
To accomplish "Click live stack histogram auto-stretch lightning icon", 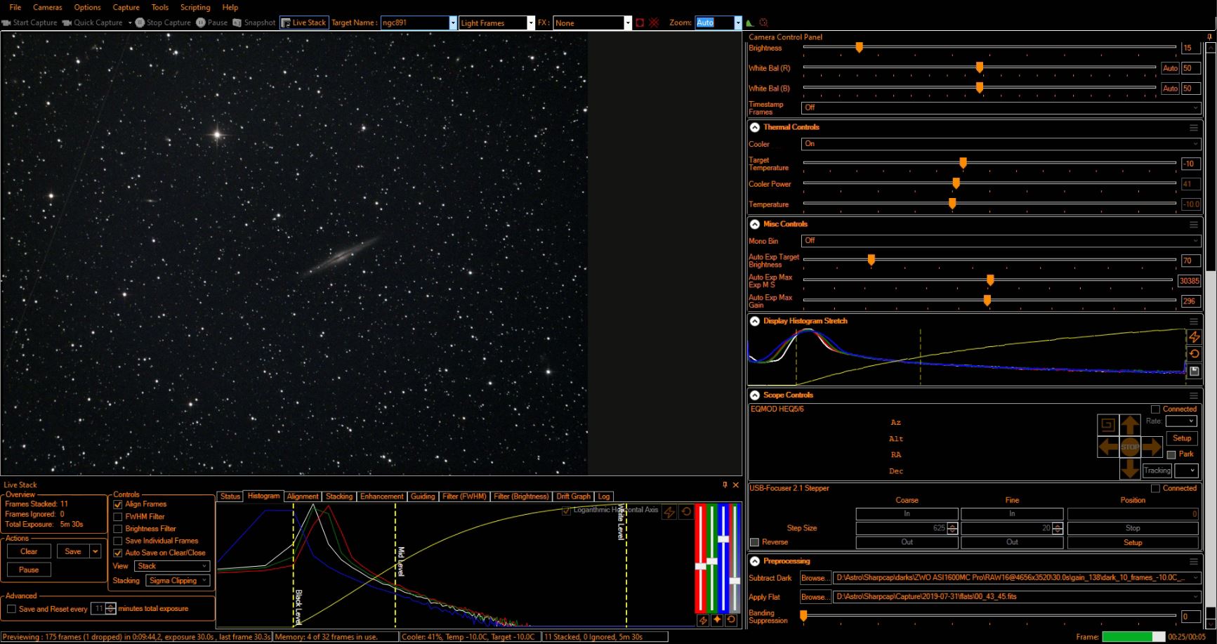I will pos(669,512).
